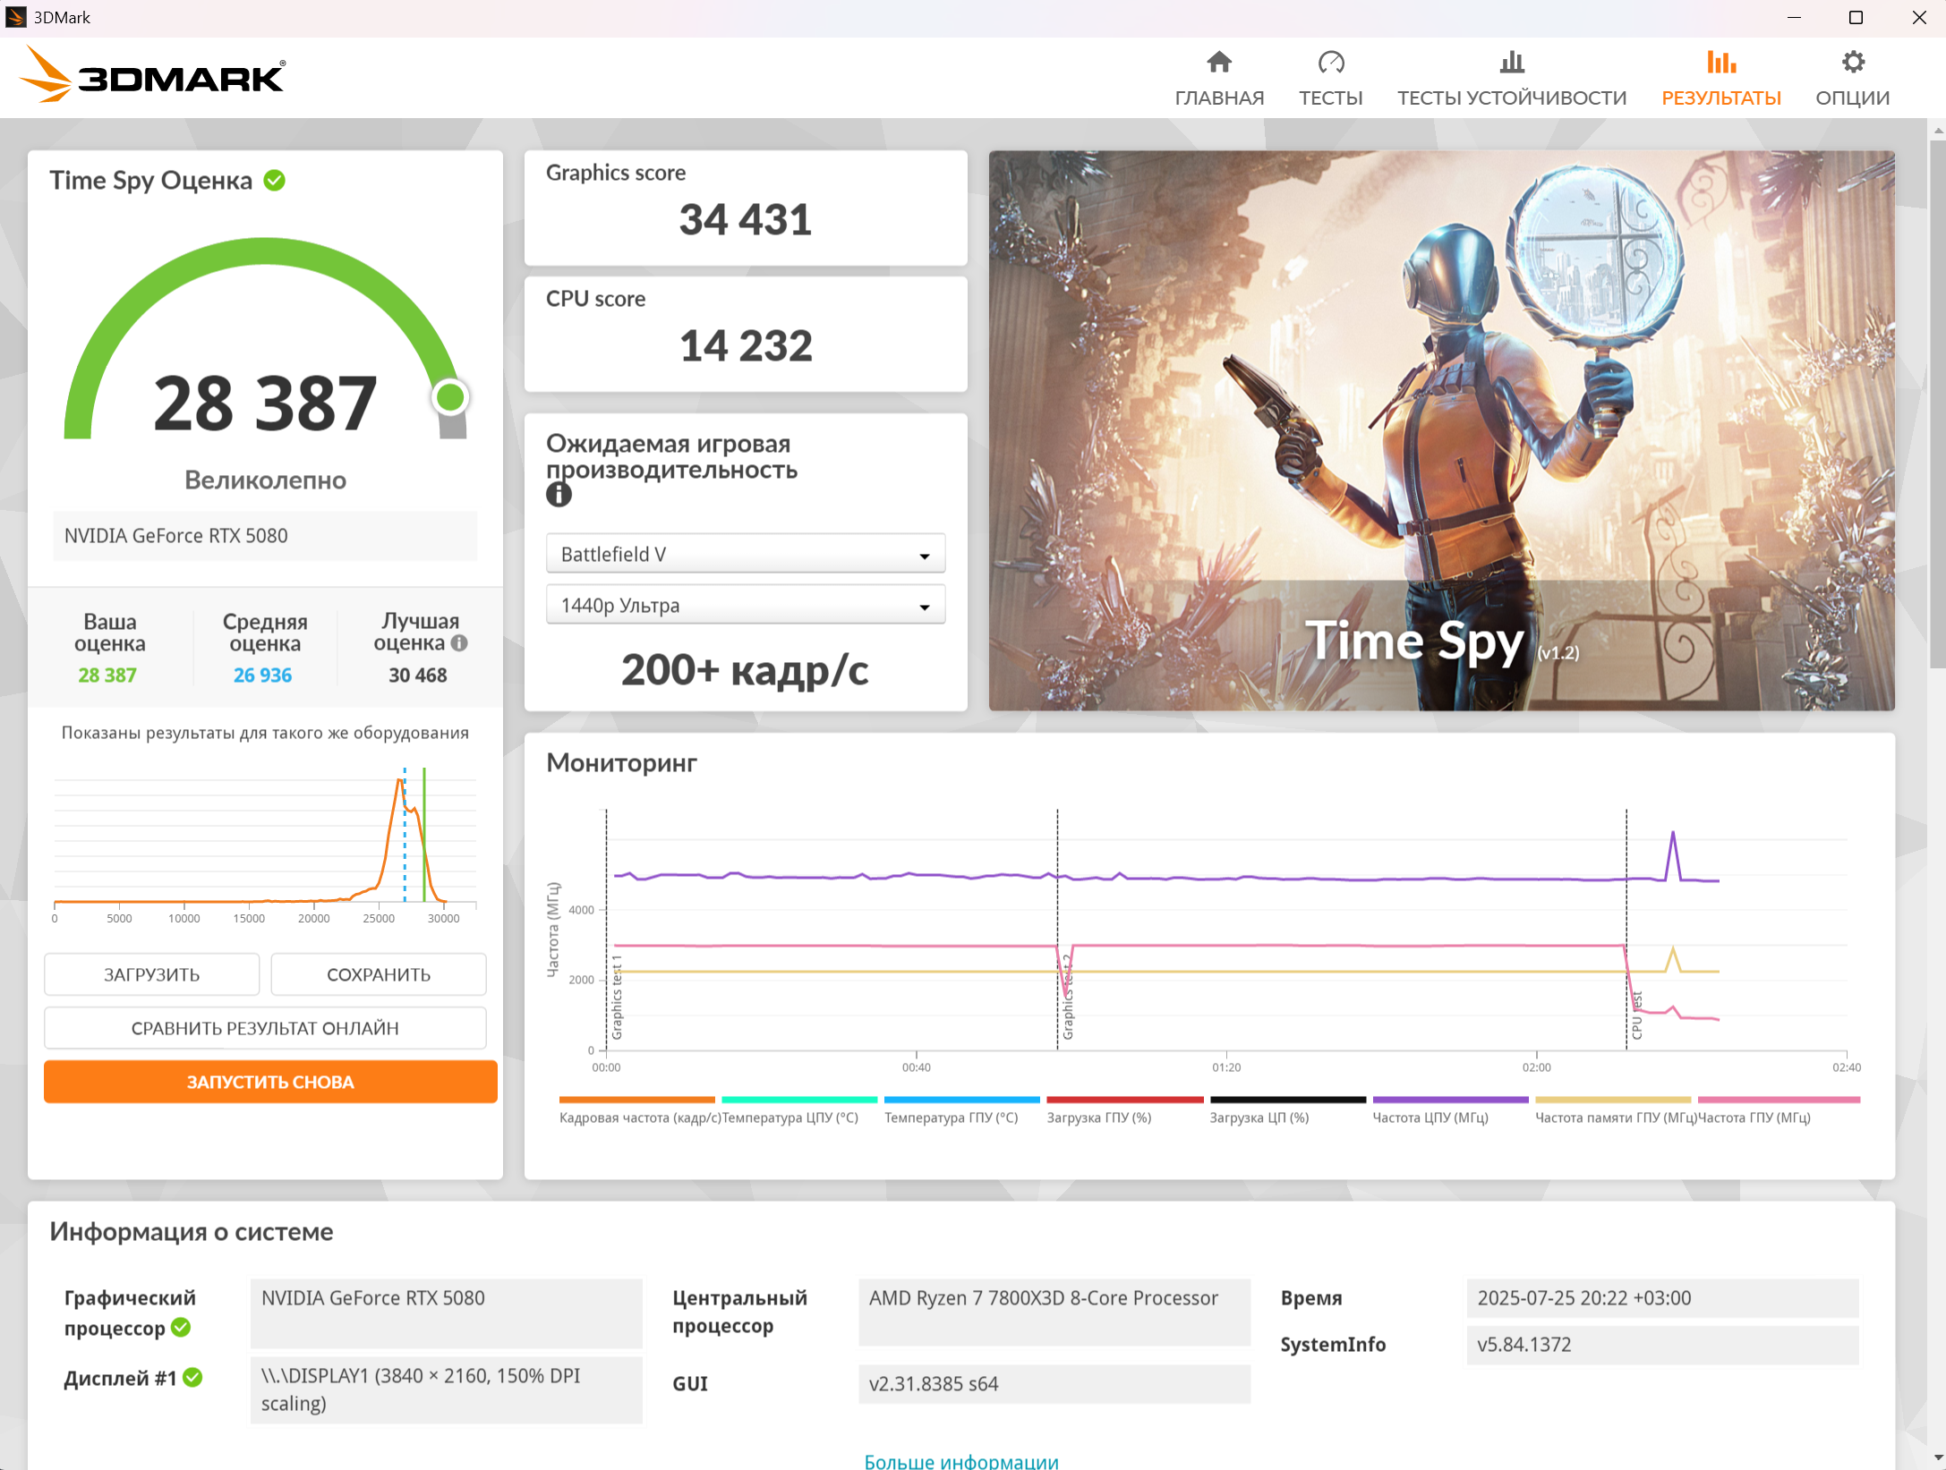Click the stress tests bar chart icon
The image size is (1946, 1470).
(1511, 62)
